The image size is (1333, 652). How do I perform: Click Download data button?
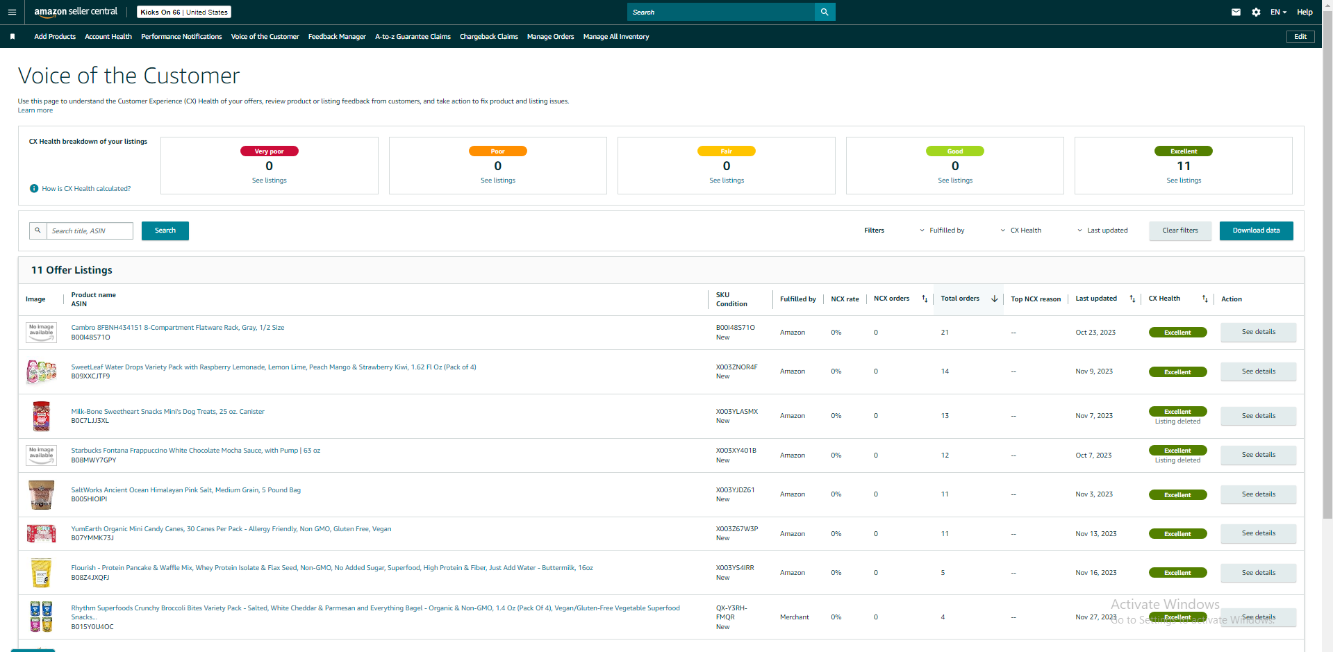pyautogui.click(x=1256, y=231)
